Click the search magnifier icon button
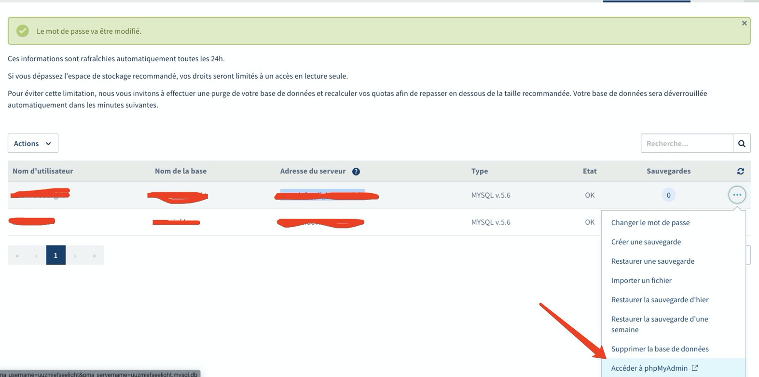Image resolution: width=759 pixels, height=377 pixels. coord(742,144)
